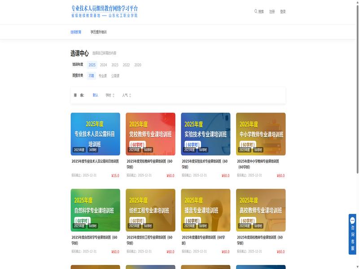
Task: Open 2025年度党校教师专业课培训班 course thumbnail
Action: (150, 134)
